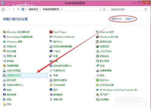151x110 pixels.
Task: Open 文件历史记录 link
Action: (107, 85)
